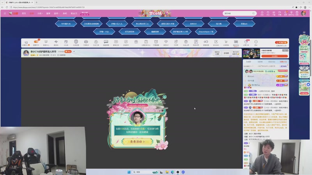Switch to the rightmost red chat panel tab

coord(283,62)
